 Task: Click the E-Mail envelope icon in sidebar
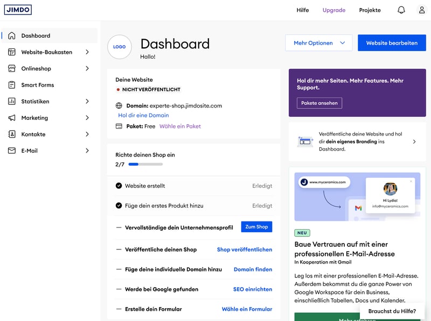click(x=11, y=151)
